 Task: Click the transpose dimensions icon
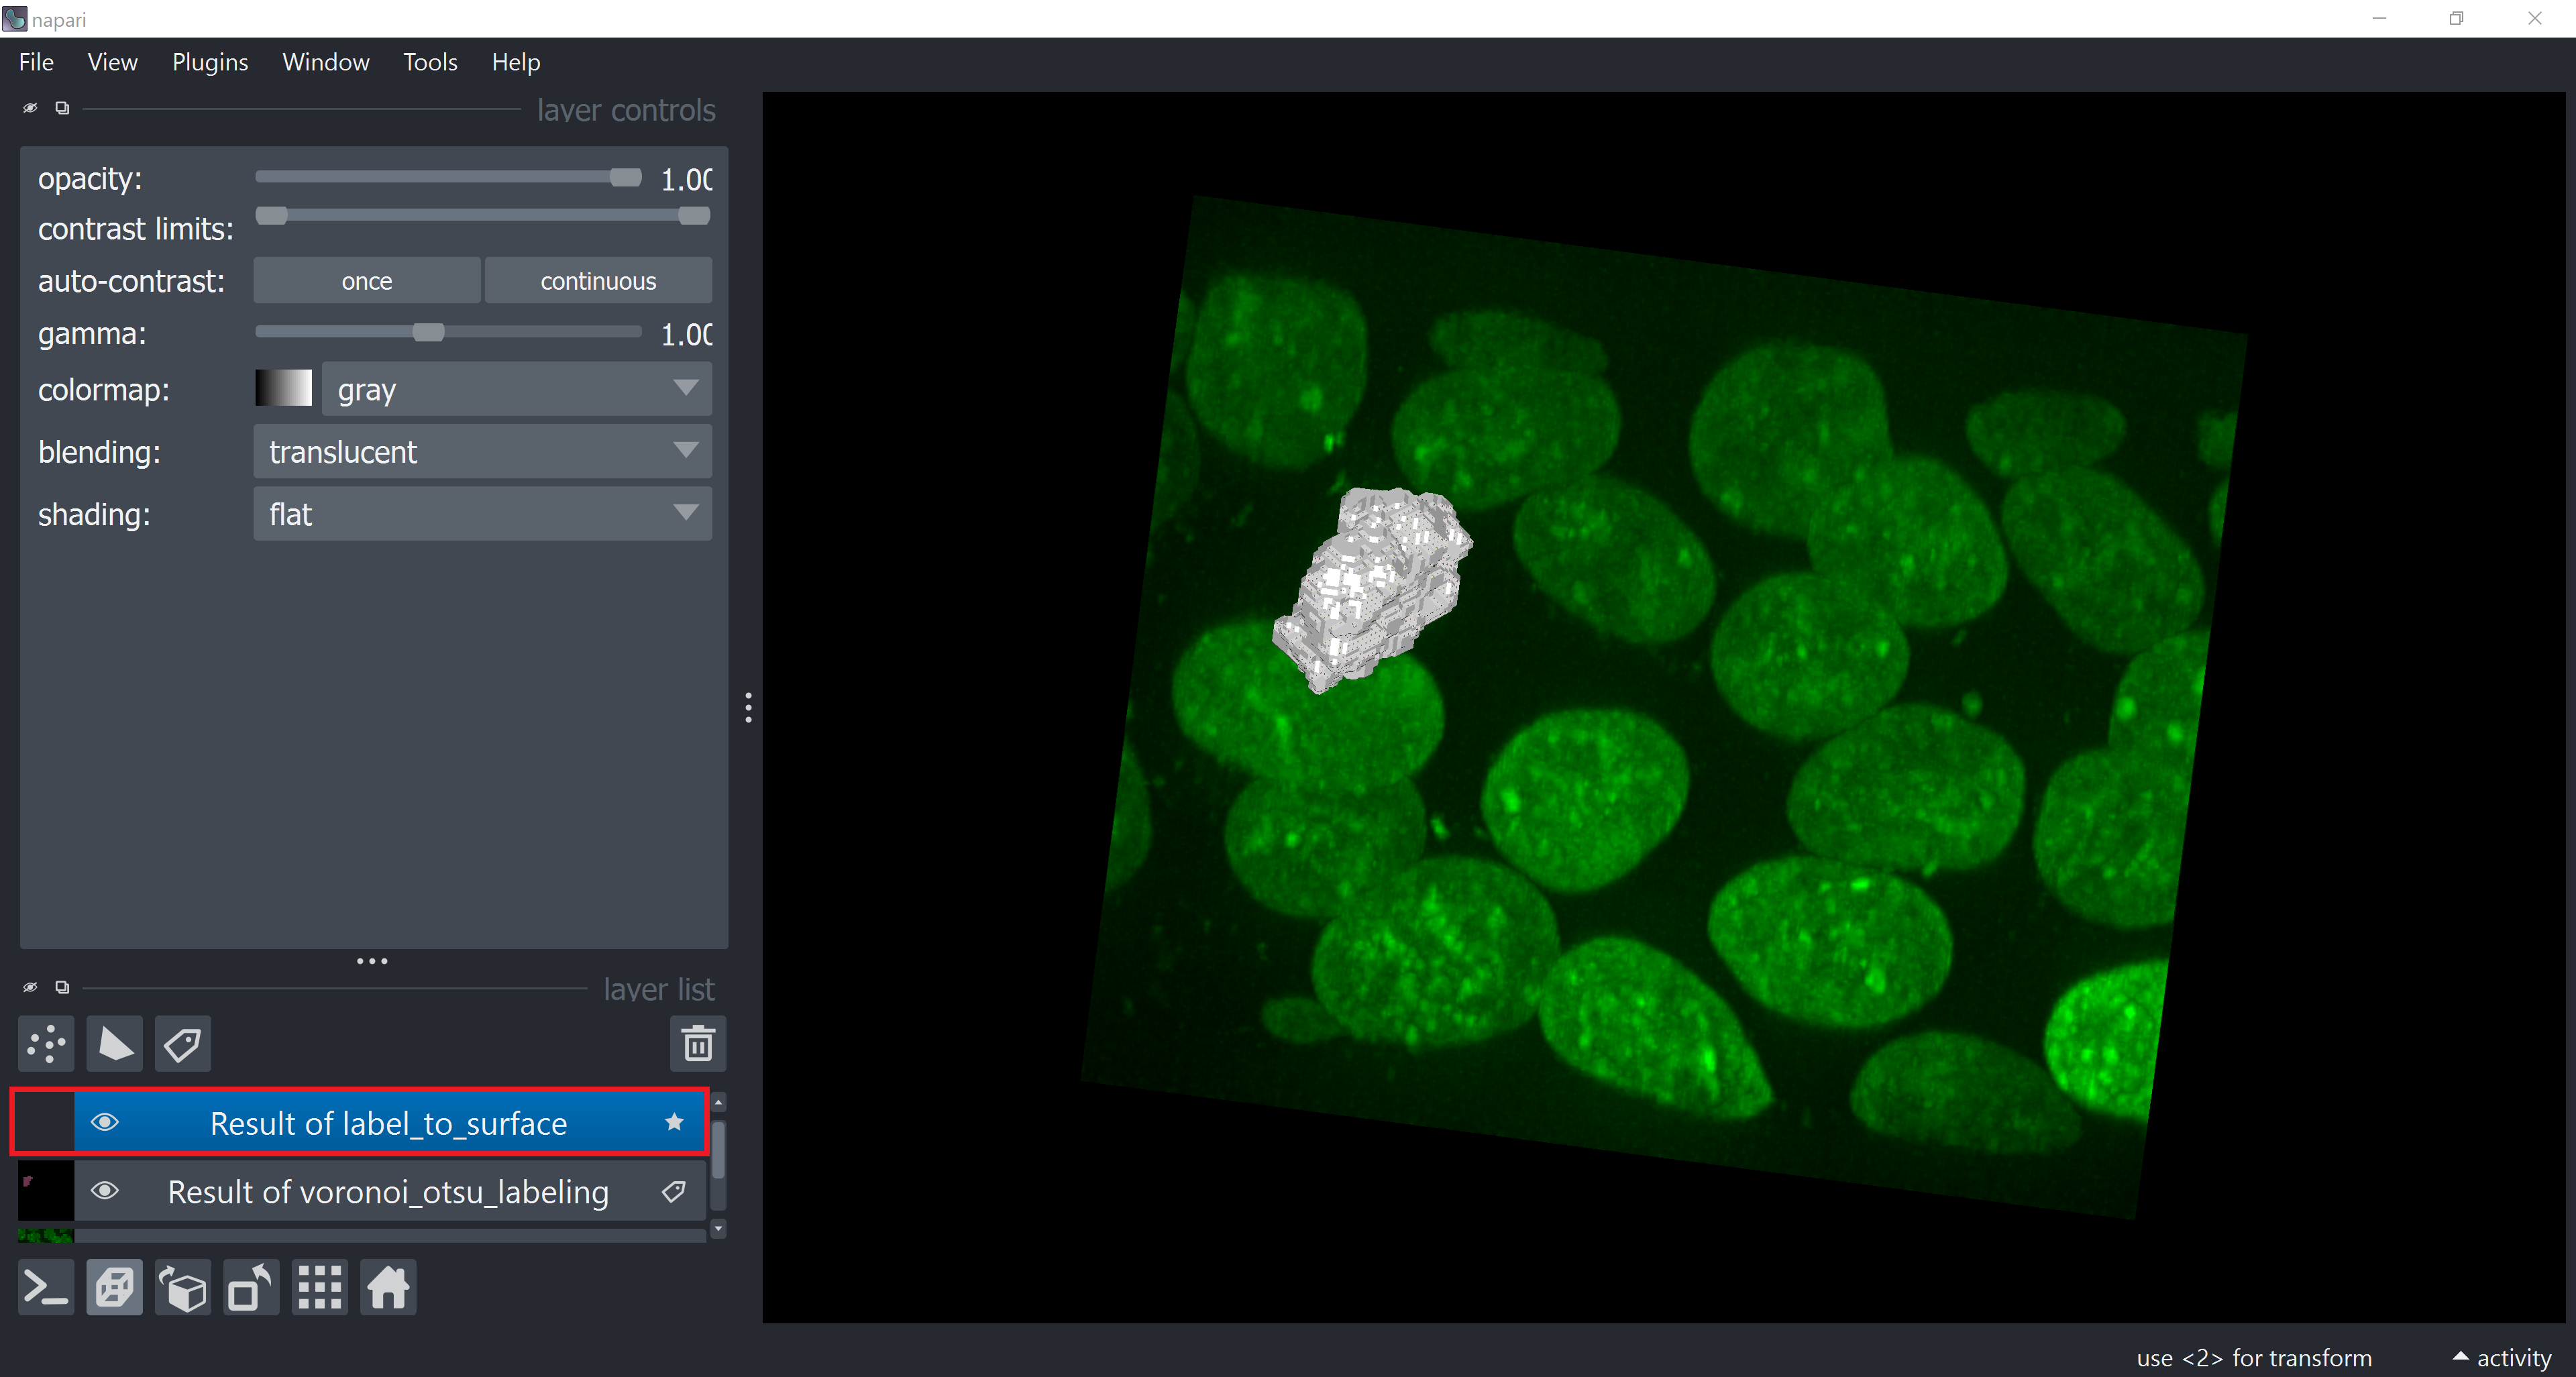click(x=251, y=1287)
